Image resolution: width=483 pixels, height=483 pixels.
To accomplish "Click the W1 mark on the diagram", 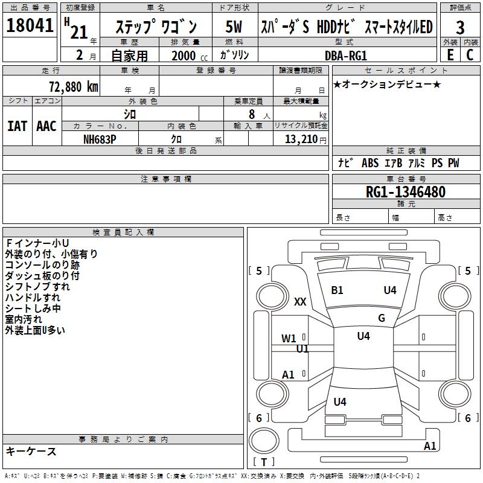I will point(289,339).
